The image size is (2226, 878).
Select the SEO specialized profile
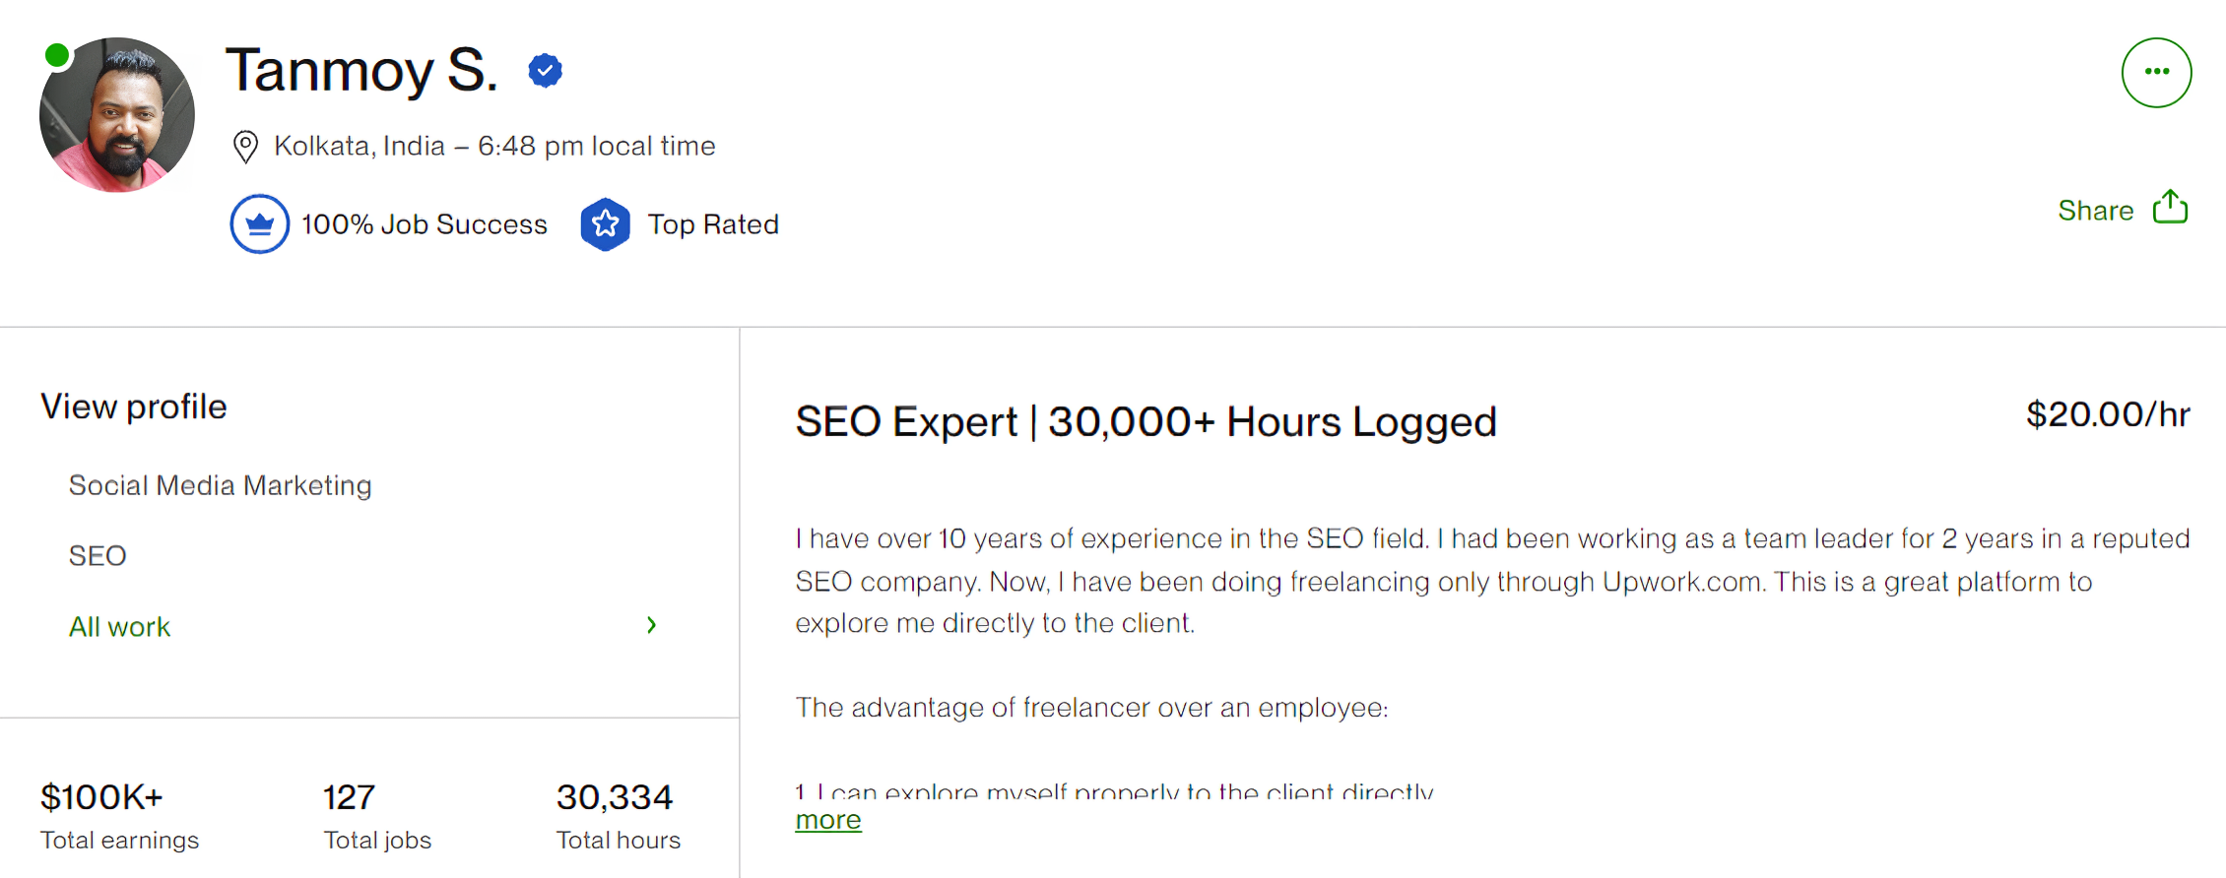pos(98,556)
